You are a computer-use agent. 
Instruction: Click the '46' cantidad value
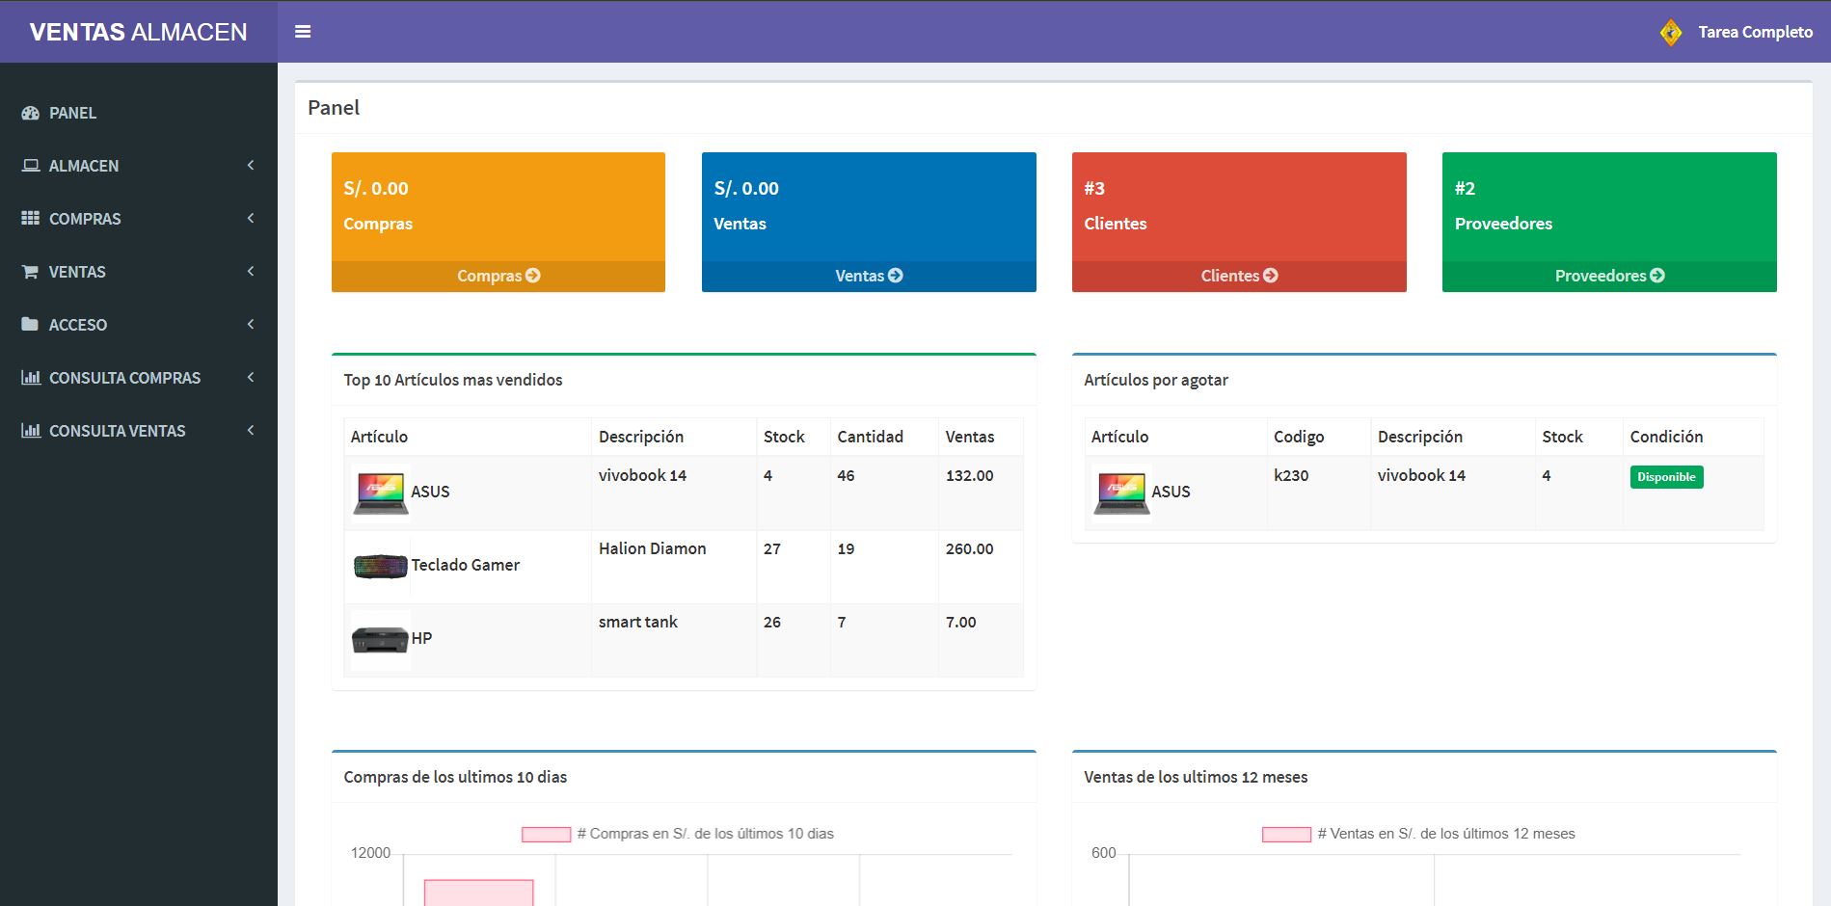846,475
